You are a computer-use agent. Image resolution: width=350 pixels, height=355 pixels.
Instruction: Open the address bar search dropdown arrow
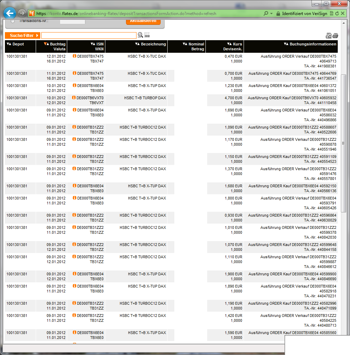coord(271,14)
